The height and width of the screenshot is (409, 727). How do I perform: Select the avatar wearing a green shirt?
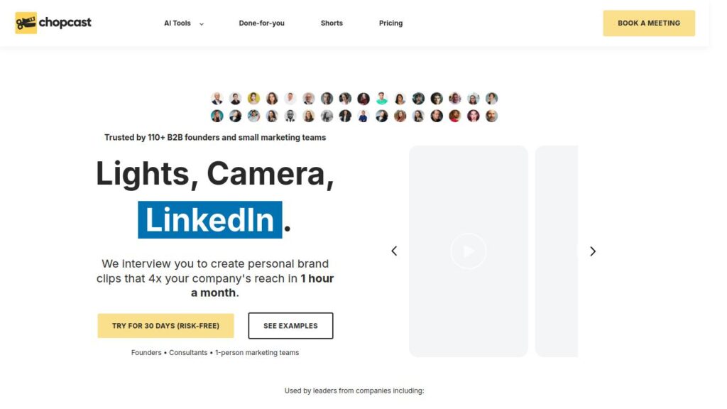[x=382, y=99]
